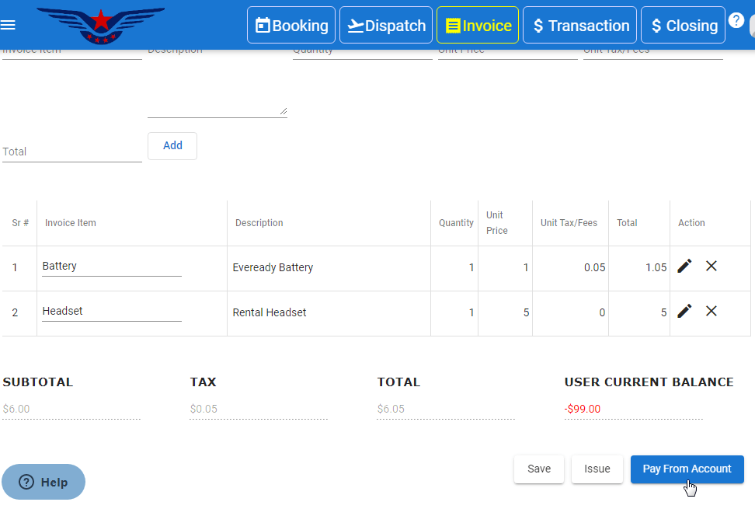
Task: Click the airline wings logo
Action: click(101, 26)
